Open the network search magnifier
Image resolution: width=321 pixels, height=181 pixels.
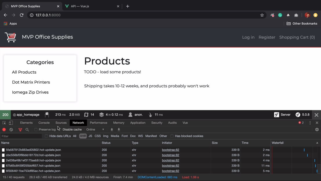coord(27,130)
